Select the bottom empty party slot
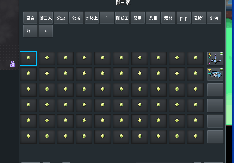Viewport: 234px width, 163px height. pos(215,137)
